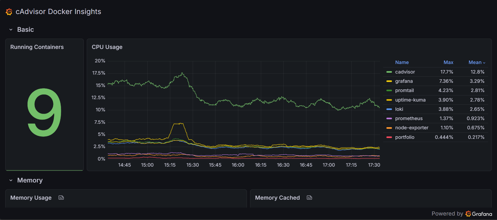
Task: Sort legend by Max column
Action: 448,62
